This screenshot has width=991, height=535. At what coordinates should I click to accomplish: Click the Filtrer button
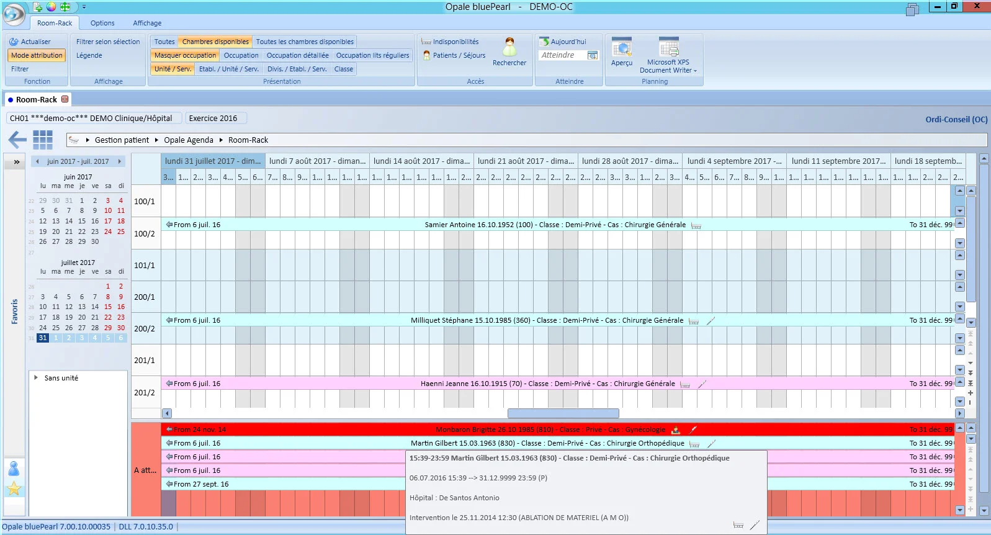tap(20, 69)
